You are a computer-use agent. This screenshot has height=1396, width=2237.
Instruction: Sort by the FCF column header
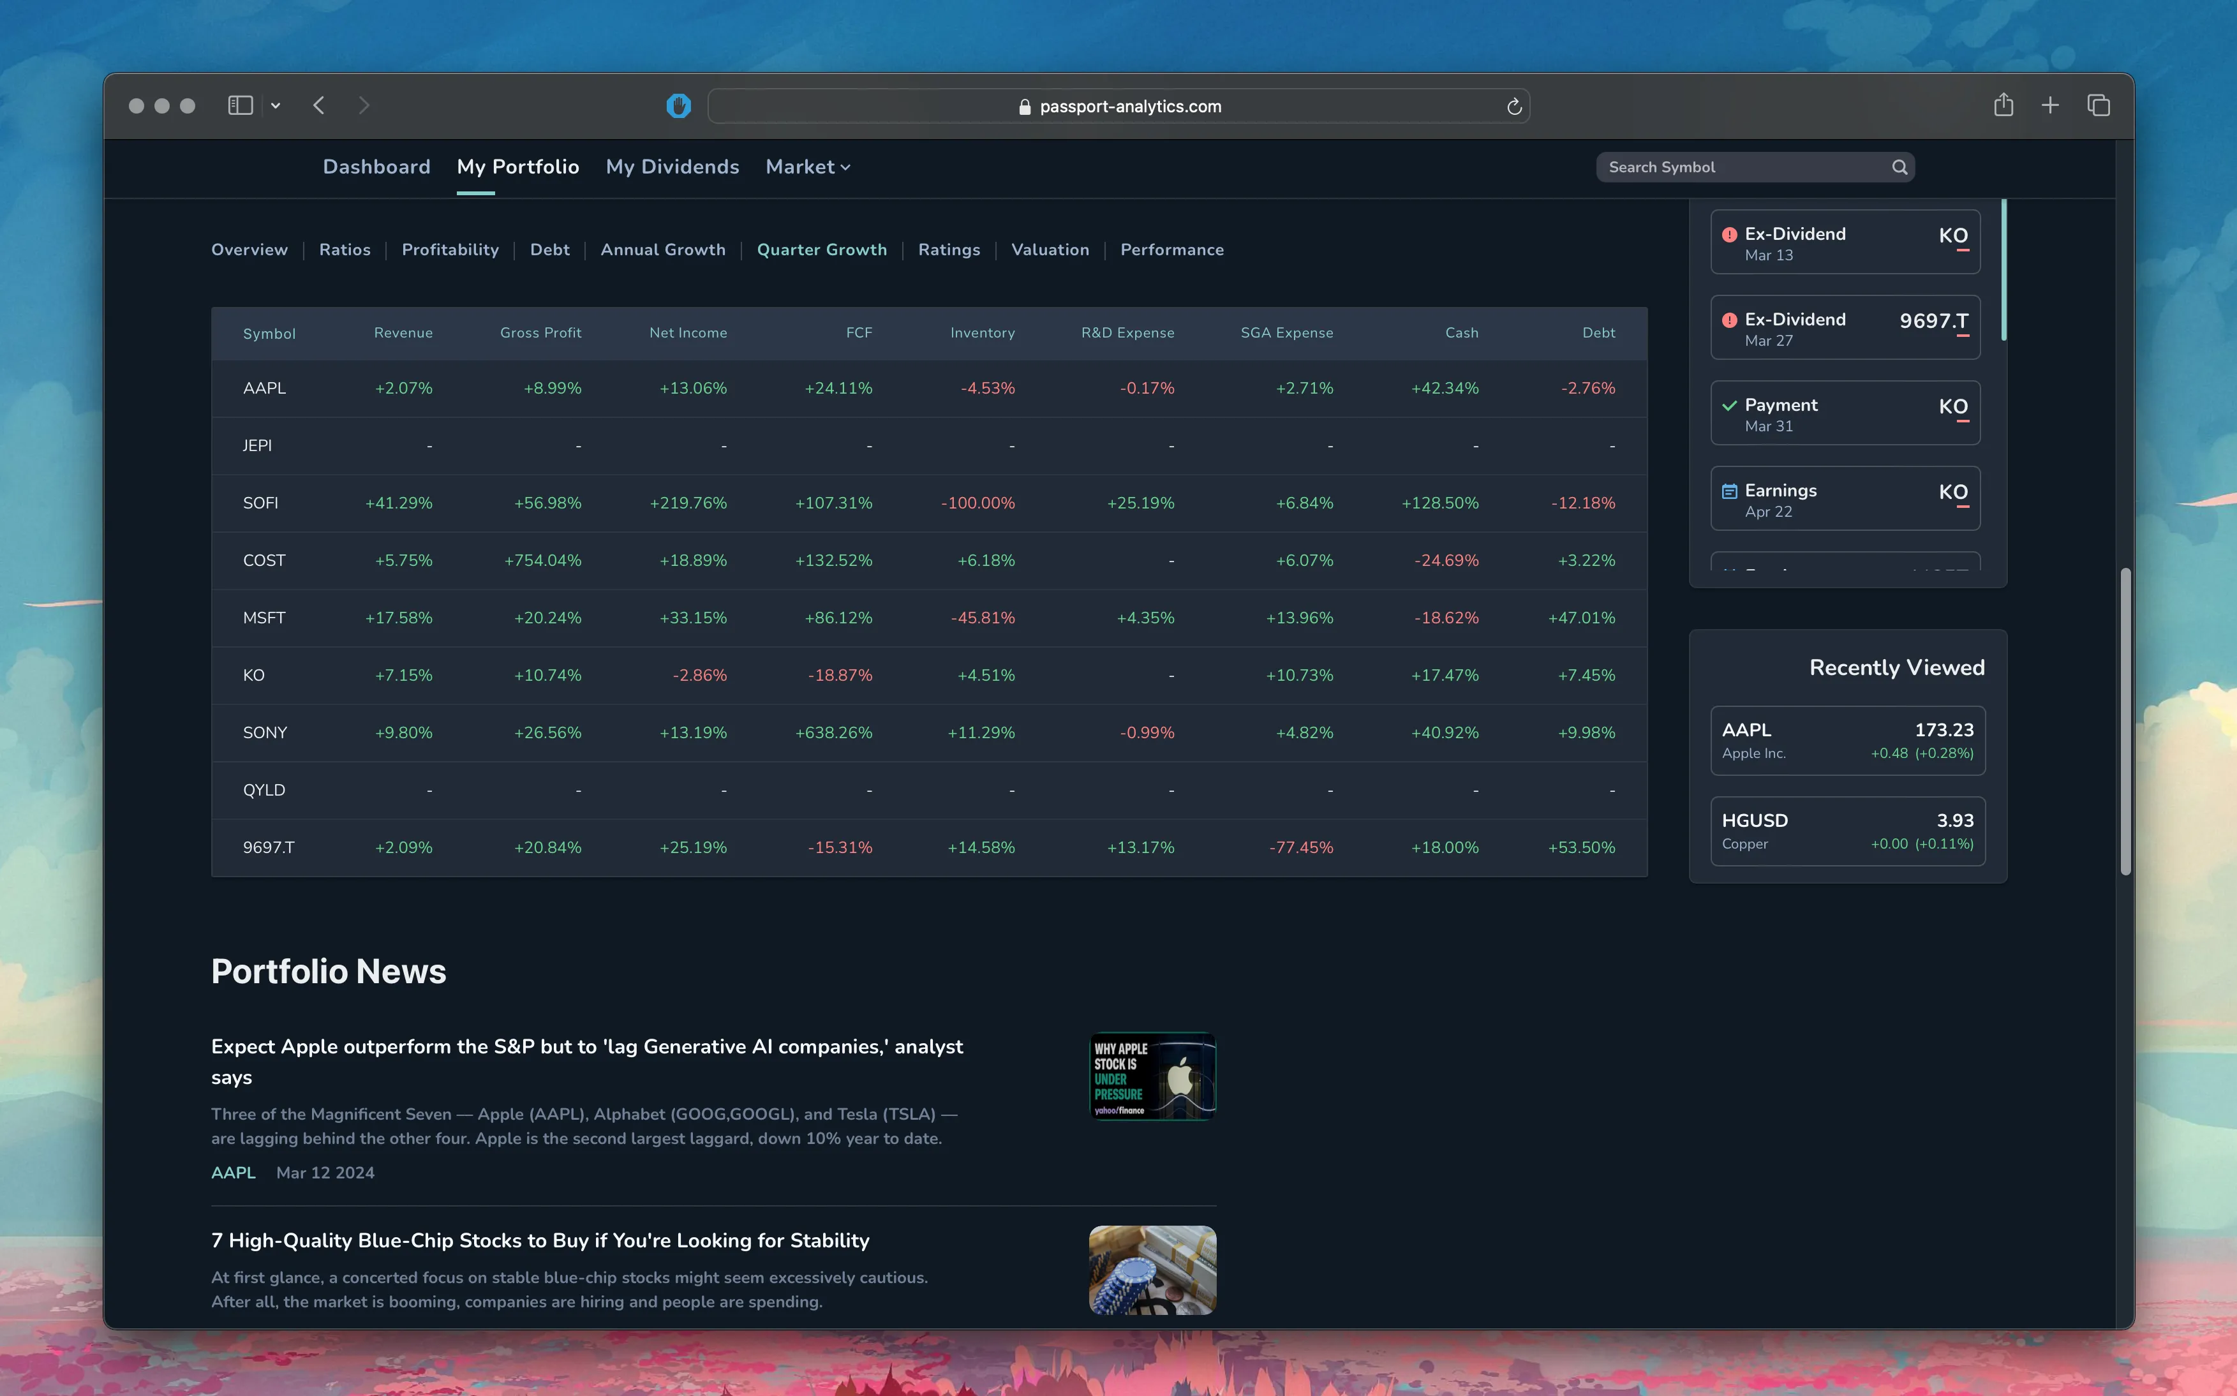[859, 332]
